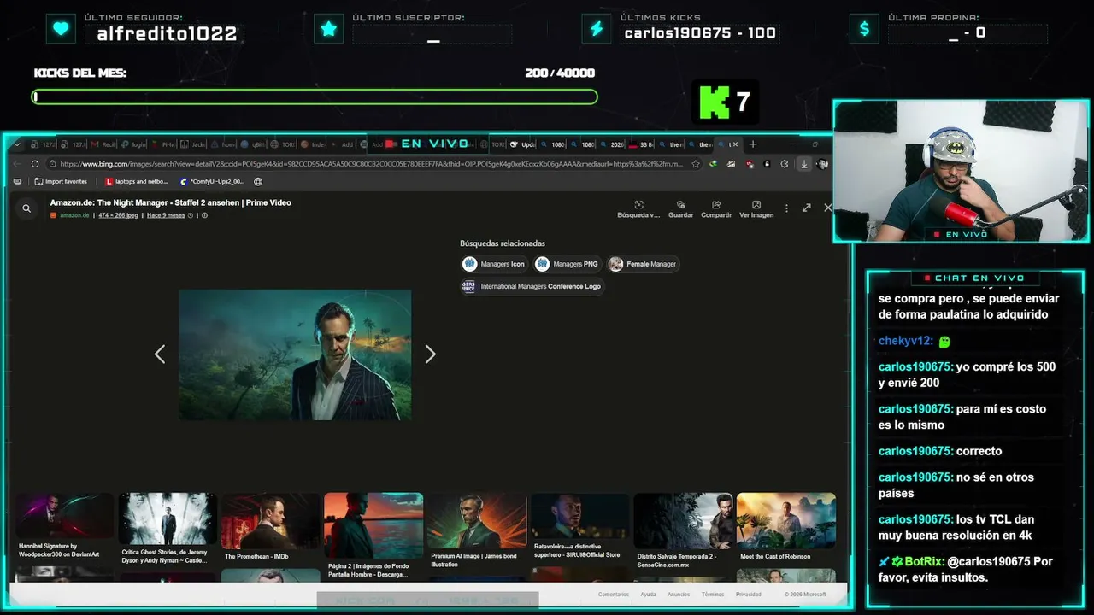Click the green Kick logo
Screen dimensions: 1094x615
click(715, 102)
